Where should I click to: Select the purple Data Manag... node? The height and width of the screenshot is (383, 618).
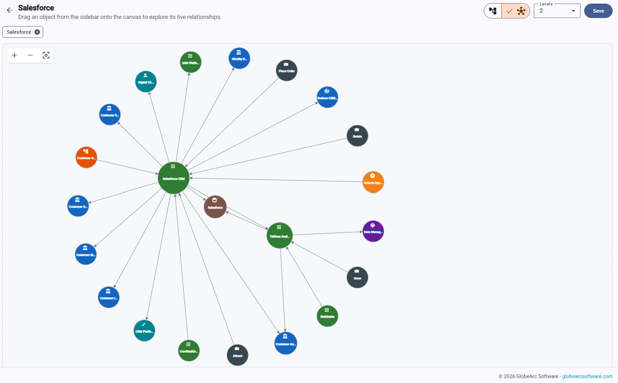(373, 231)
